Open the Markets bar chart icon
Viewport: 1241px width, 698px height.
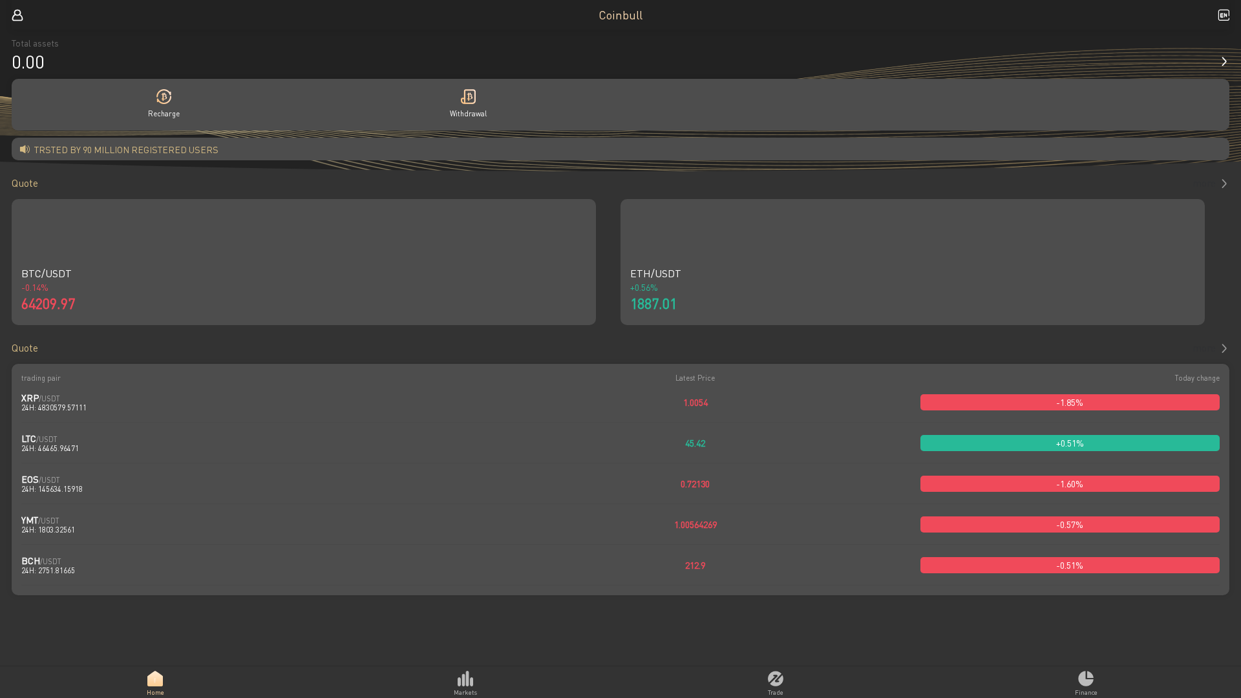pos(465,679)
